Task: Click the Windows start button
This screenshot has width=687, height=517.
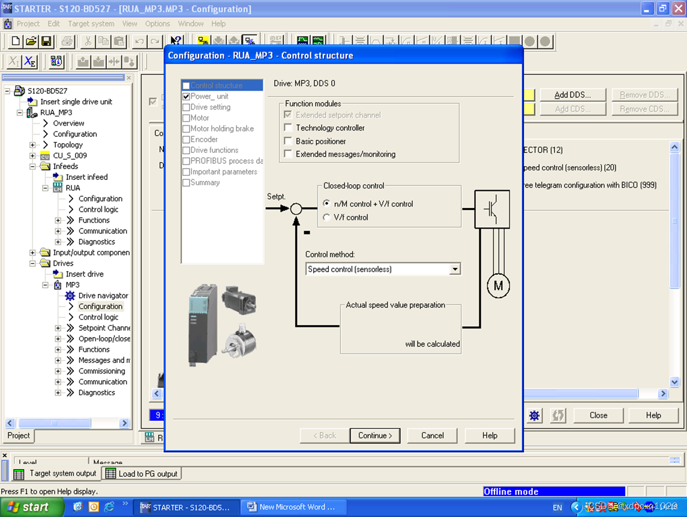Action: click(32, 507)
